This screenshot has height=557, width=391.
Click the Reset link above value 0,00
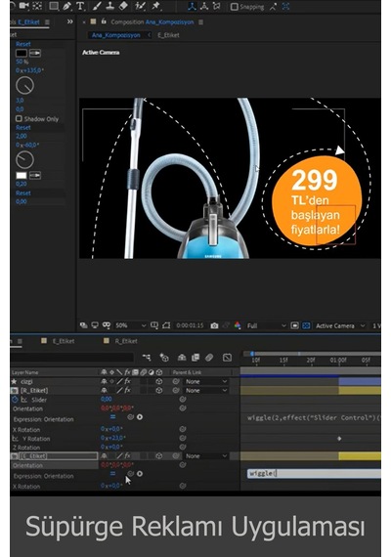click(23, 193)
